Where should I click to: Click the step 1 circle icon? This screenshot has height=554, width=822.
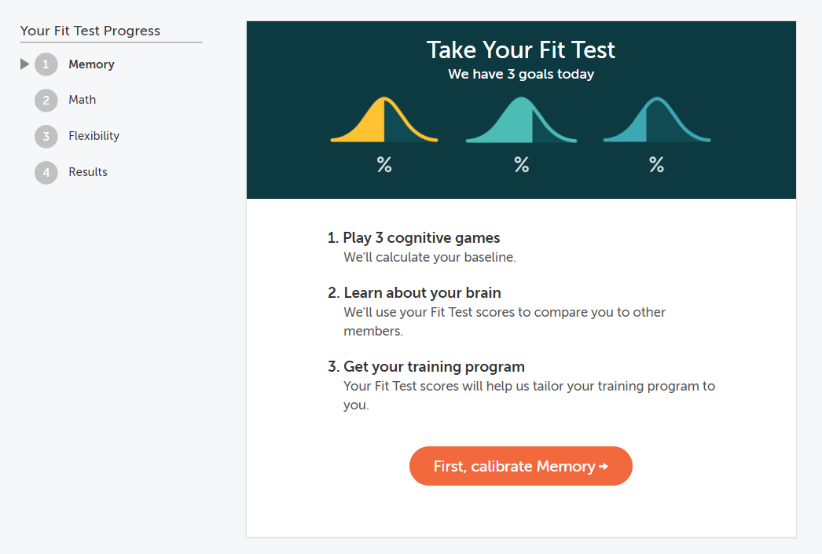click(x=46, y=64)
